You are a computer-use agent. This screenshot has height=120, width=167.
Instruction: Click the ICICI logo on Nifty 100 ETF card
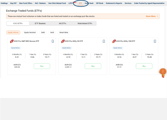(114, 41)
